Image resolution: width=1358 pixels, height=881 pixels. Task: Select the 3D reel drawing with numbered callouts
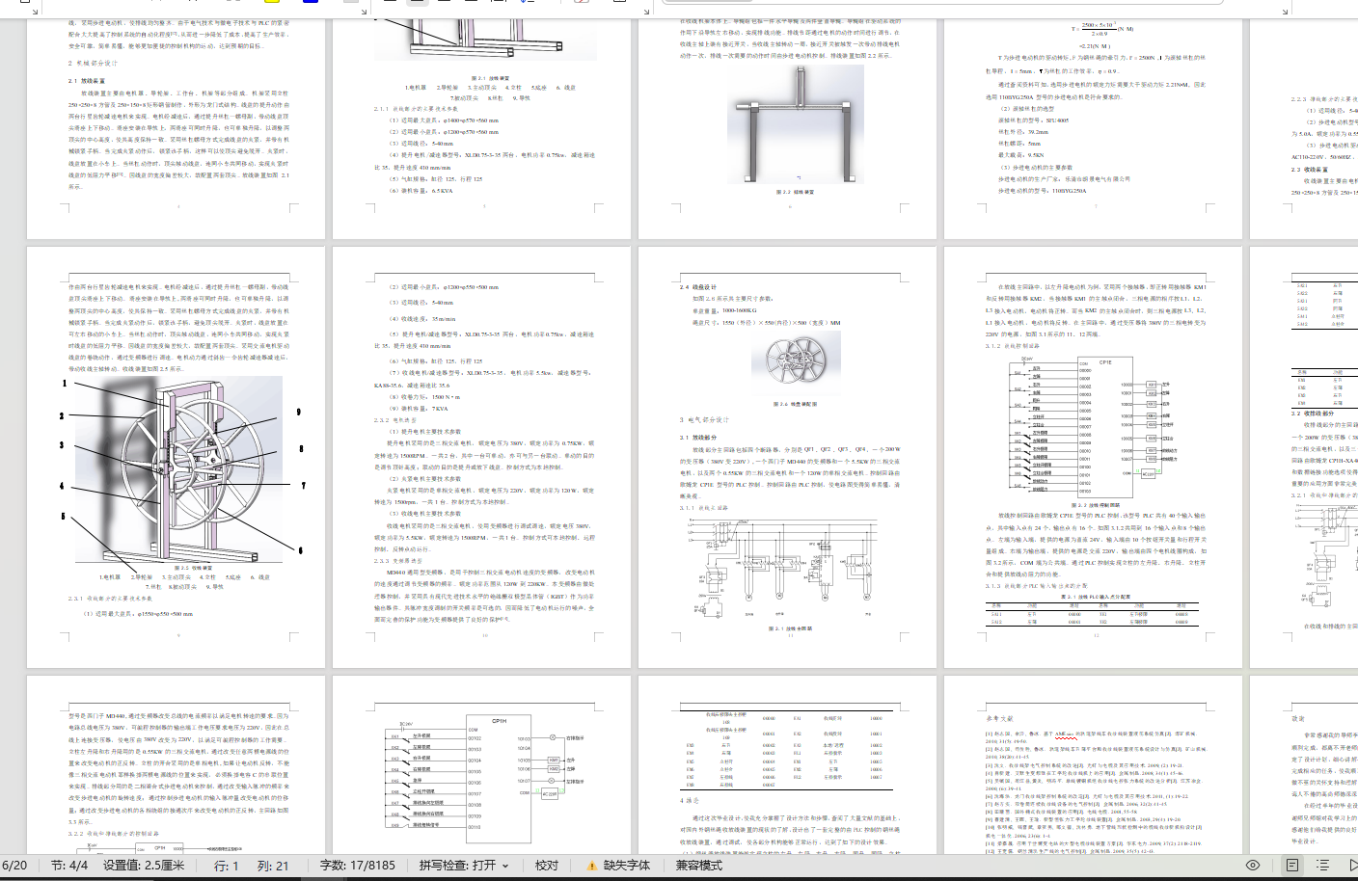pos(183,469)
